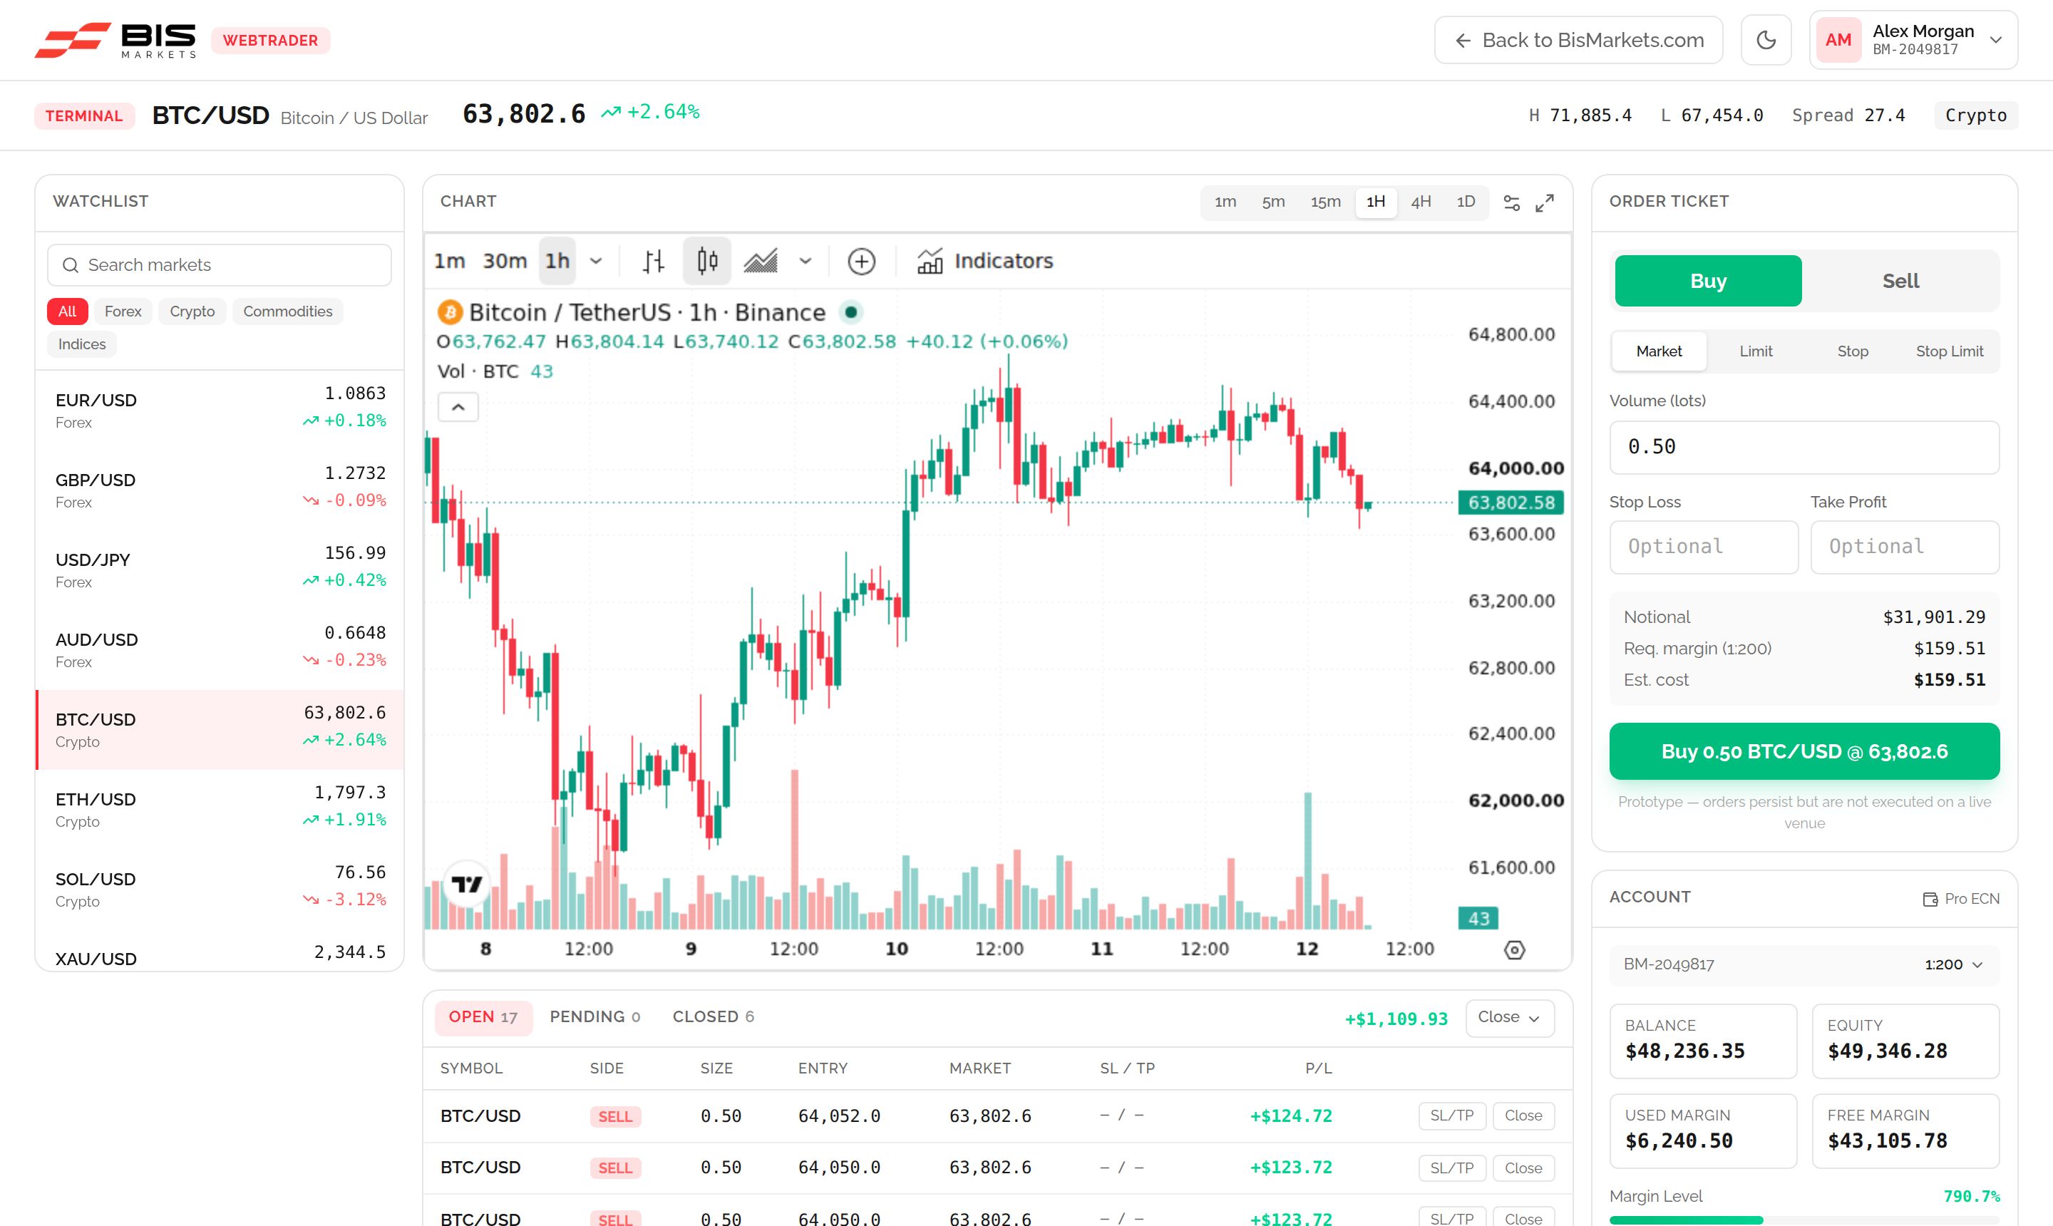Image resolution: width=2053 pixels, height=1226 pixels.
Task: Click 30m interval in chart toolbar
Action: [x=505, y=261]
